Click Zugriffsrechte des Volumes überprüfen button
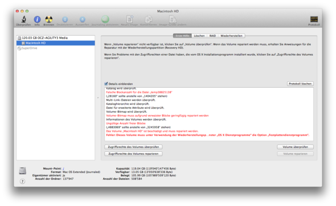Screen dimensions: 336x206 pos(133,147)
